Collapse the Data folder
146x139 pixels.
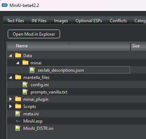pyautogui.click(x=11, y=56)
